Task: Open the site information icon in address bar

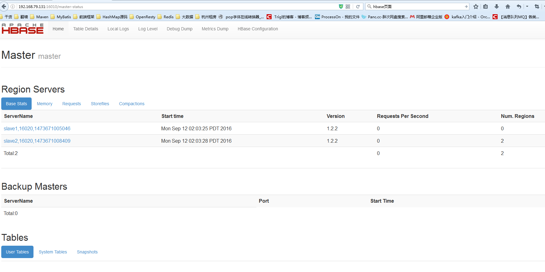Action: click(x=13, y=6)
